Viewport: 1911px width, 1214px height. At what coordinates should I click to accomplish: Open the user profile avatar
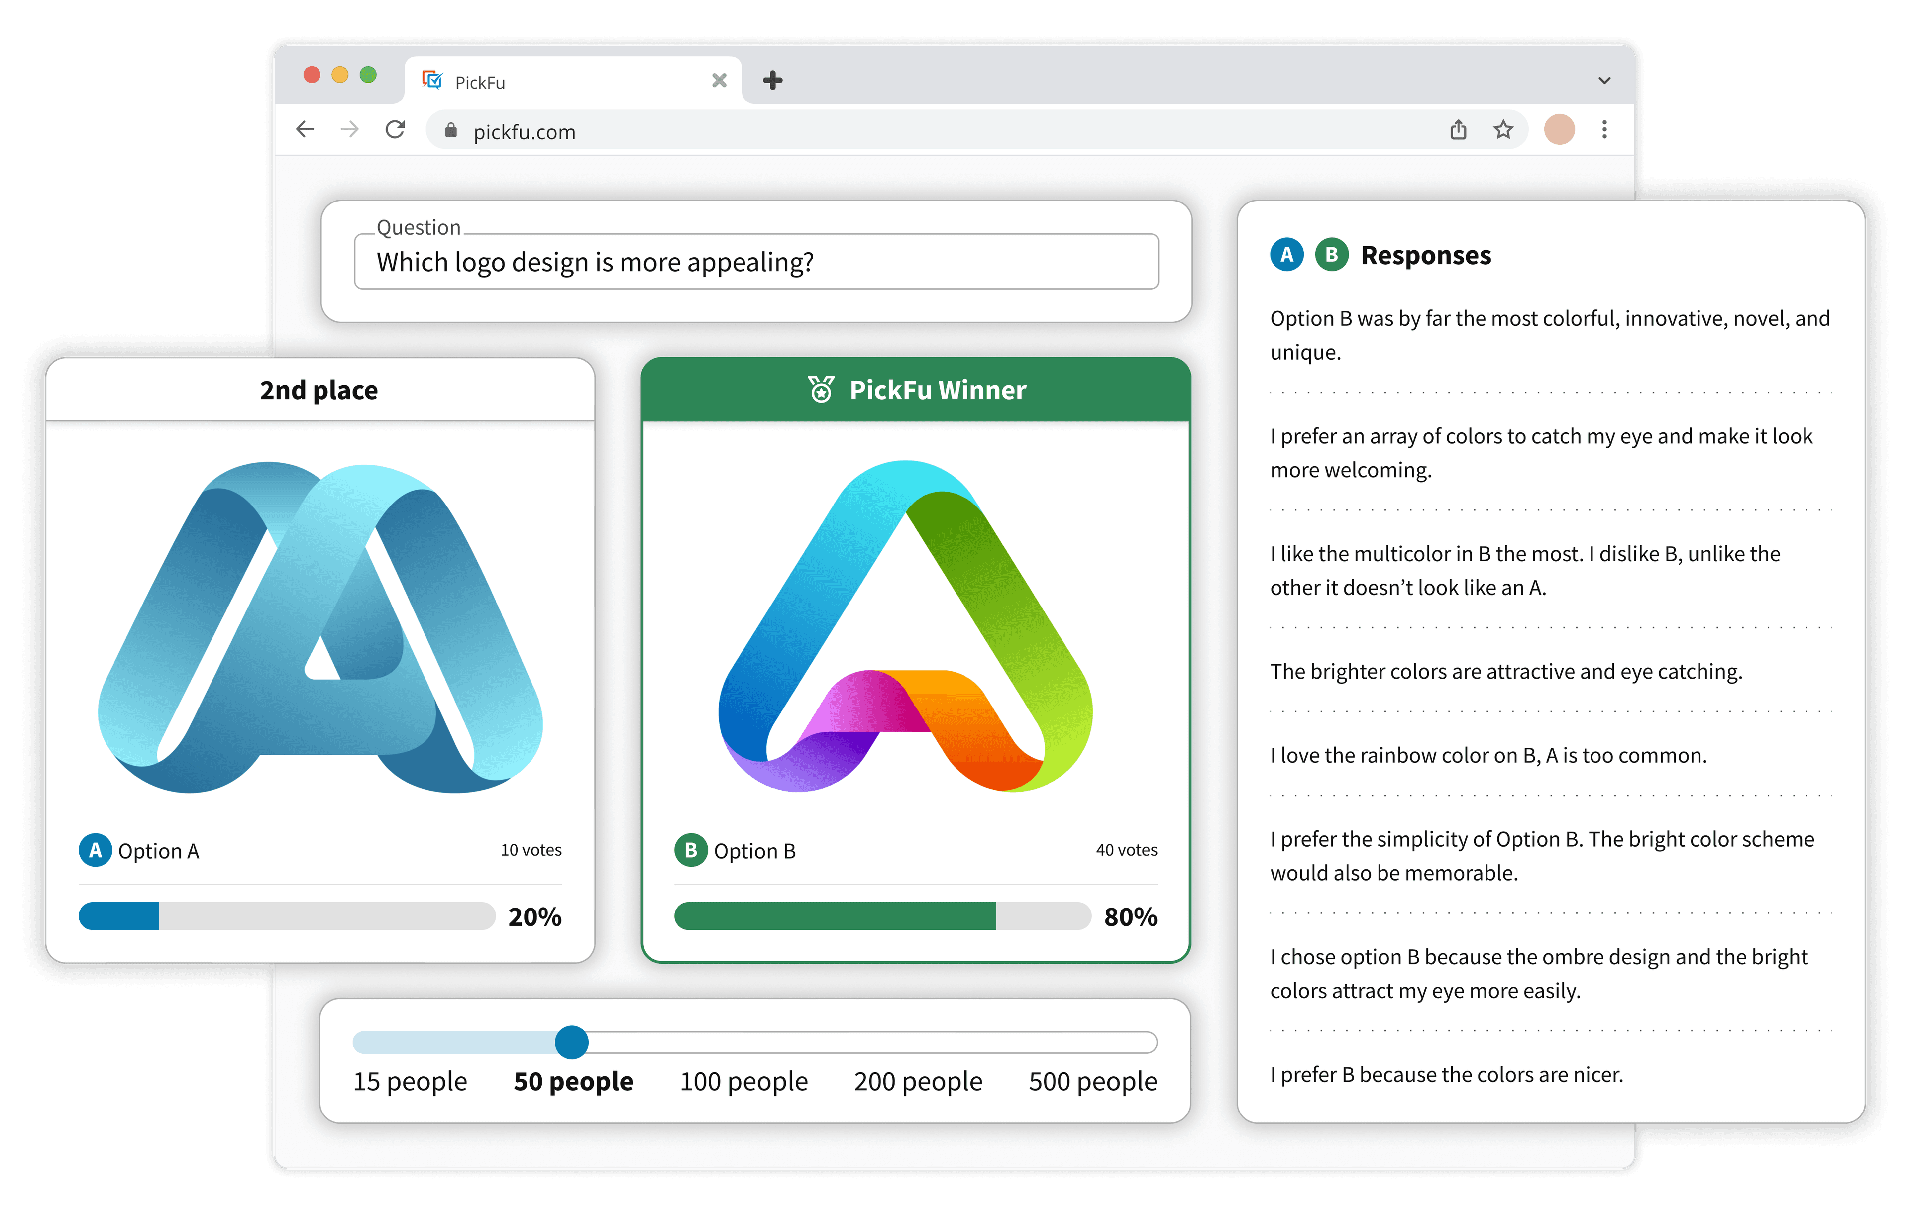(1559, 129)
